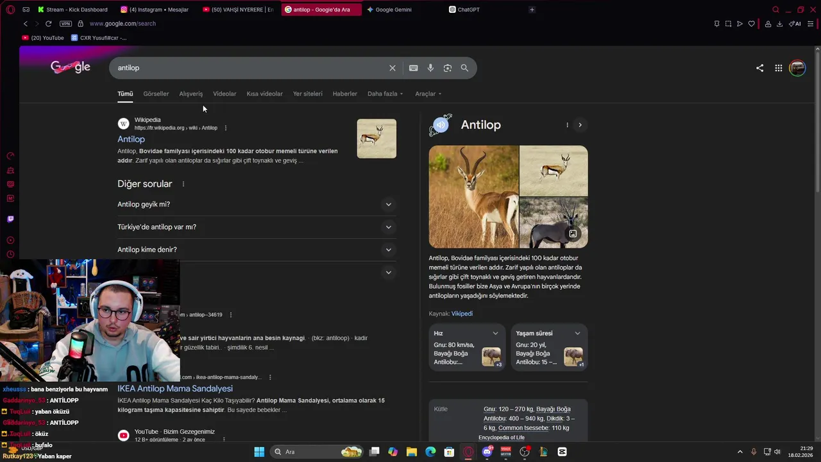Expand "Türkiye'de antilop var mı?"

257,227
